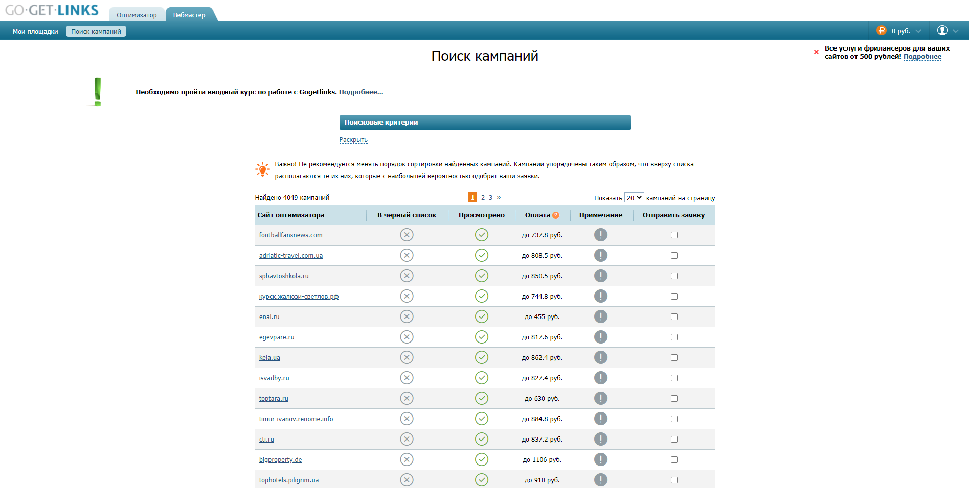
Task: Open Подробнее... link about introductory course
Action: [x=361, y=92]
